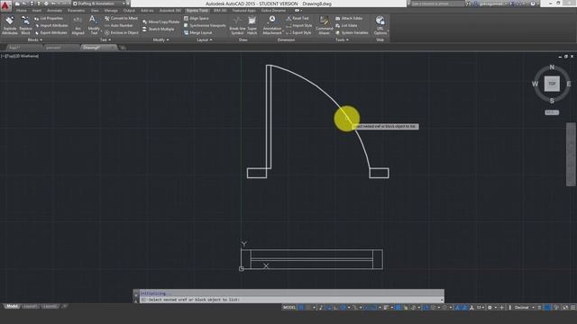The height and width of the screenshot is (324, 577).
Task: Click Align Space tool
Action: tap(197, 18)
